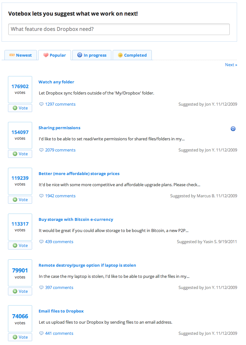Image resolution: width=246 pixels, height=345 pixels.
Task: Vote for Watch any folder
Action: [20, 108]
